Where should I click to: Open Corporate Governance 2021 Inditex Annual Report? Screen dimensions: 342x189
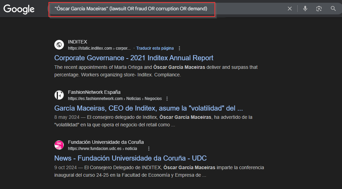tap(134, 58)
